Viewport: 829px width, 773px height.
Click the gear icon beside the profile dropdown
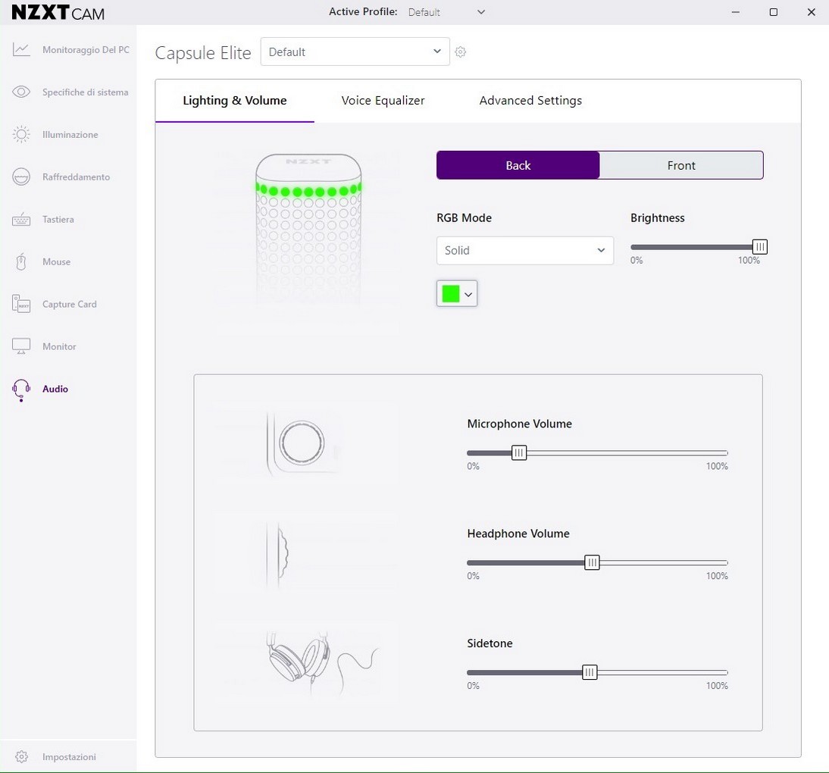(460, 52)
